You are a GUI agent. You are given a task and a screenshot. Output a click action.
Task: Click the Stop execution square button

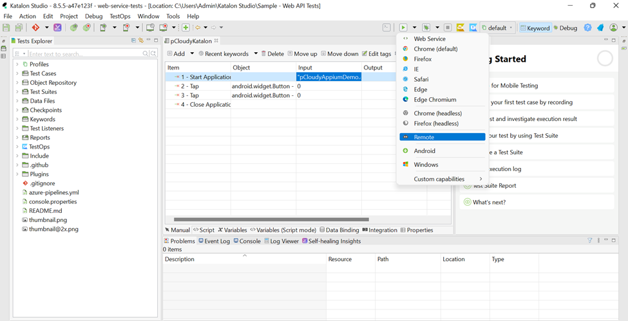448,28
